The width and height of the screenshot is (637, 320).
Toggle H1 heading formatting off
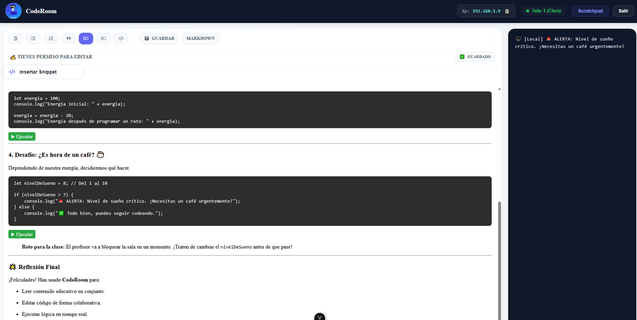coord(86,38)
